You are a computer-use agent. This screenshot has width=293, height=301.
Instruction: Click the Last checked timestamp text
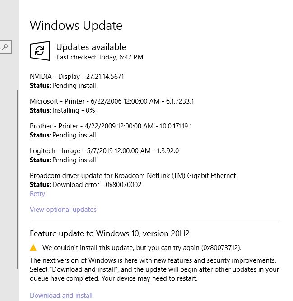(x=100, y=57)
